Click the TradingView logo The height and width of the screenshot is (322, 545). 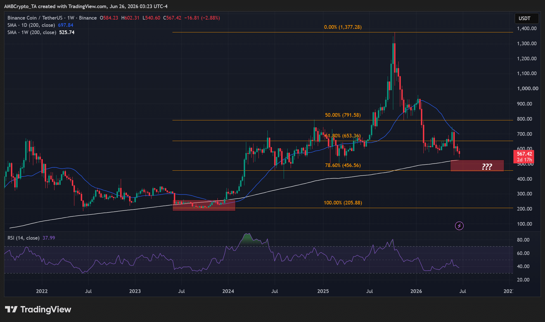pos(38,309)
